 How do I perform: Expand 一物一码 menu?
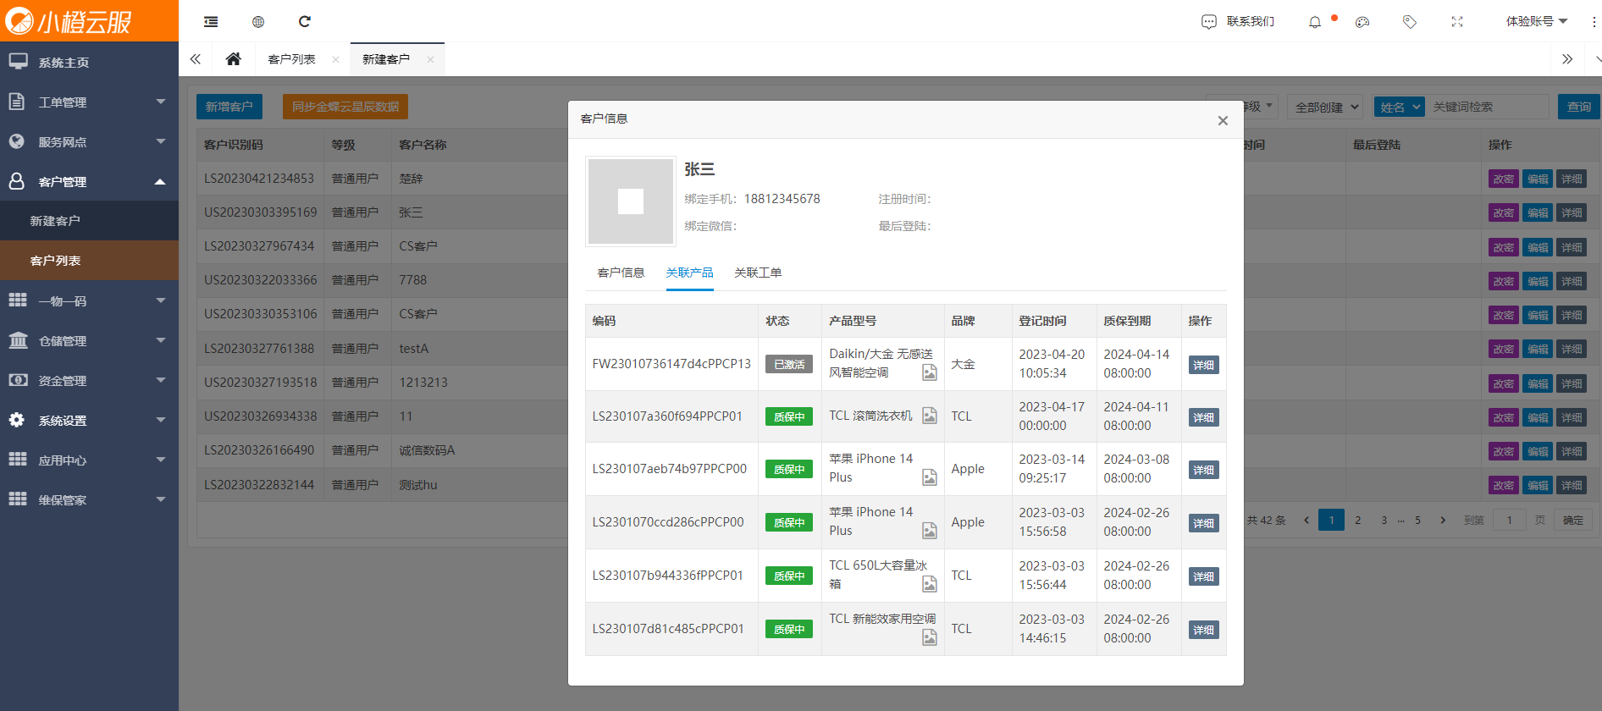tap(89, 300)
